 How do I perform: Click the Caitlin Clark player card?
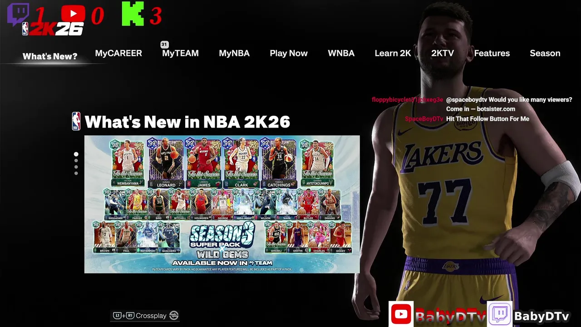coord(241,163)
